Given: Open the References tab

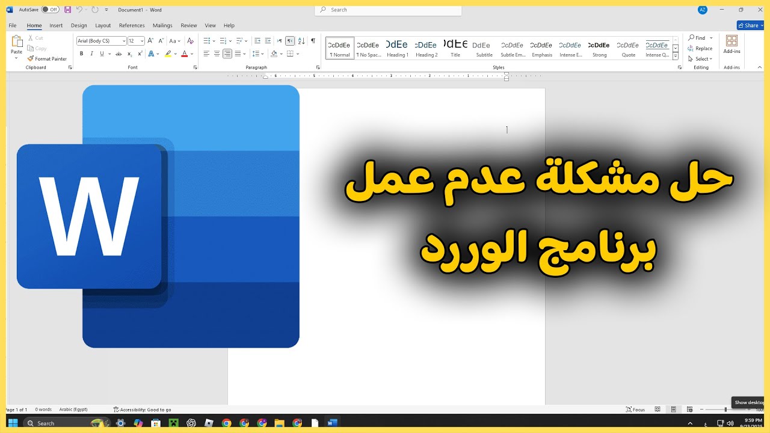Looking at the screenshot, I should (132, 25).
